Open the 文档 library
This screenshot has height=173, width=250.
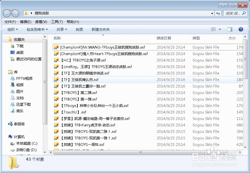20,98
